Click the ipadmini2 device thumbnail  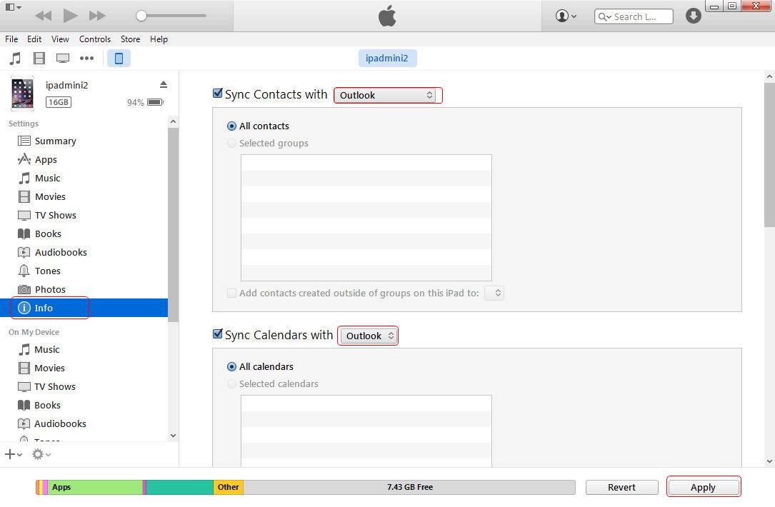22,93
